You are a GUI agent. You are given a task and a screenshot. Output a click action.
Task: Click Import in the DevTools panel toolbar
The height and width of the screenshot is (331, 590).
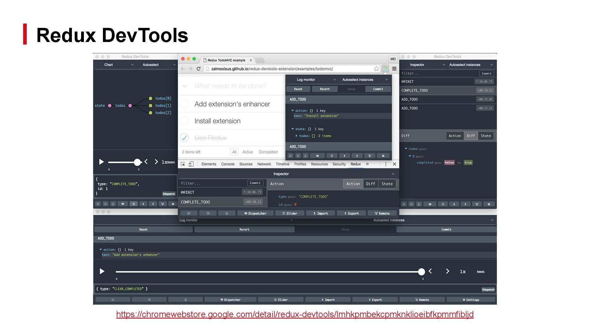pyautogui.click(x=321, y=213)
